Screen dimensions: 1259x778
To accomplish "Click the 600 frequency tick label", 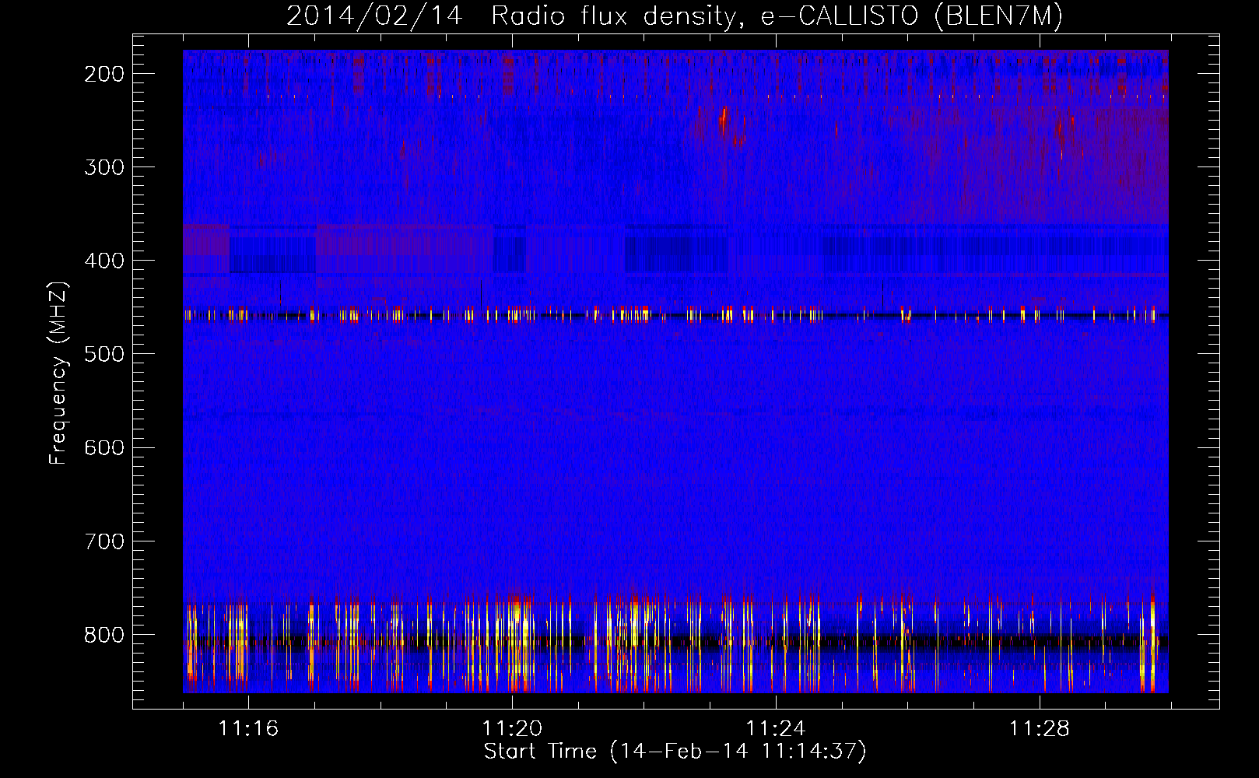I will click(x=104, y=447).
